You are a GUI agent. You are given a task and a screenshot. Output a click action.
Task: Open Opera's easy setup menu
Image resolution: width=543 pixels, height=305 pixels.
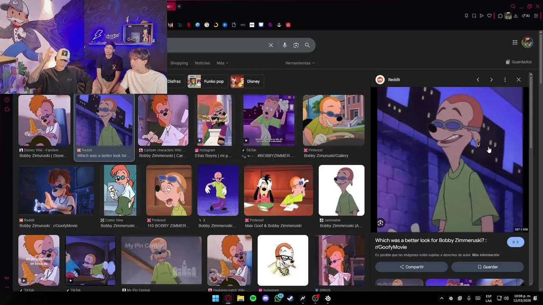tap(536, 16)
